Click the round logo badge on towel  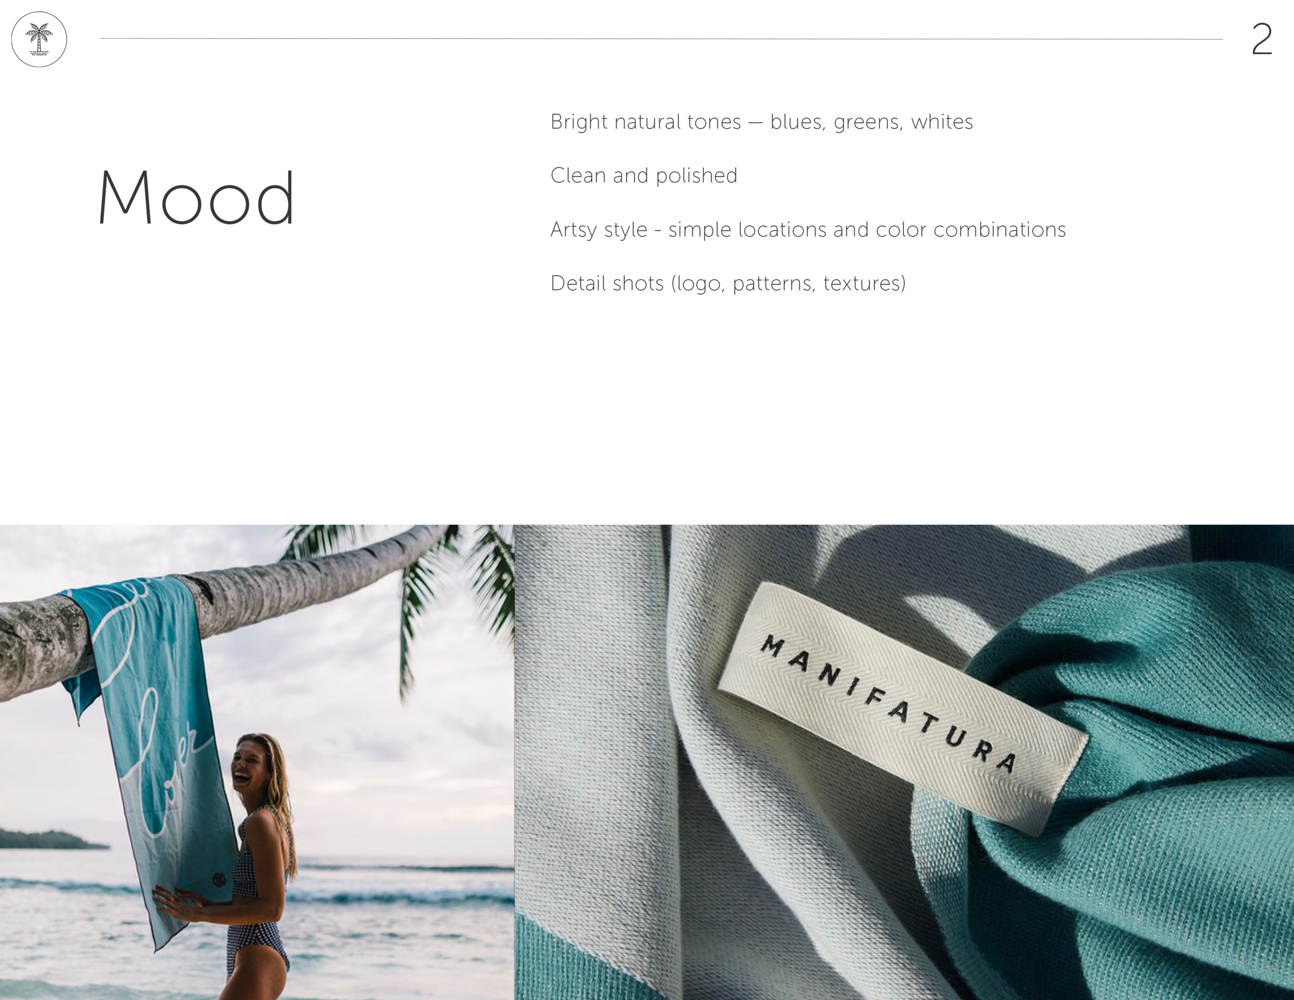[x=218, y=879]
